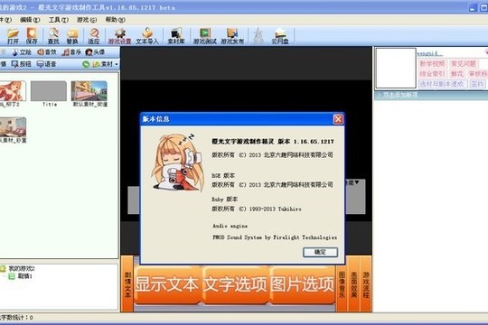Select the 音效 (sound effect) resource type
488x325 pixels.
coord(47,52)
